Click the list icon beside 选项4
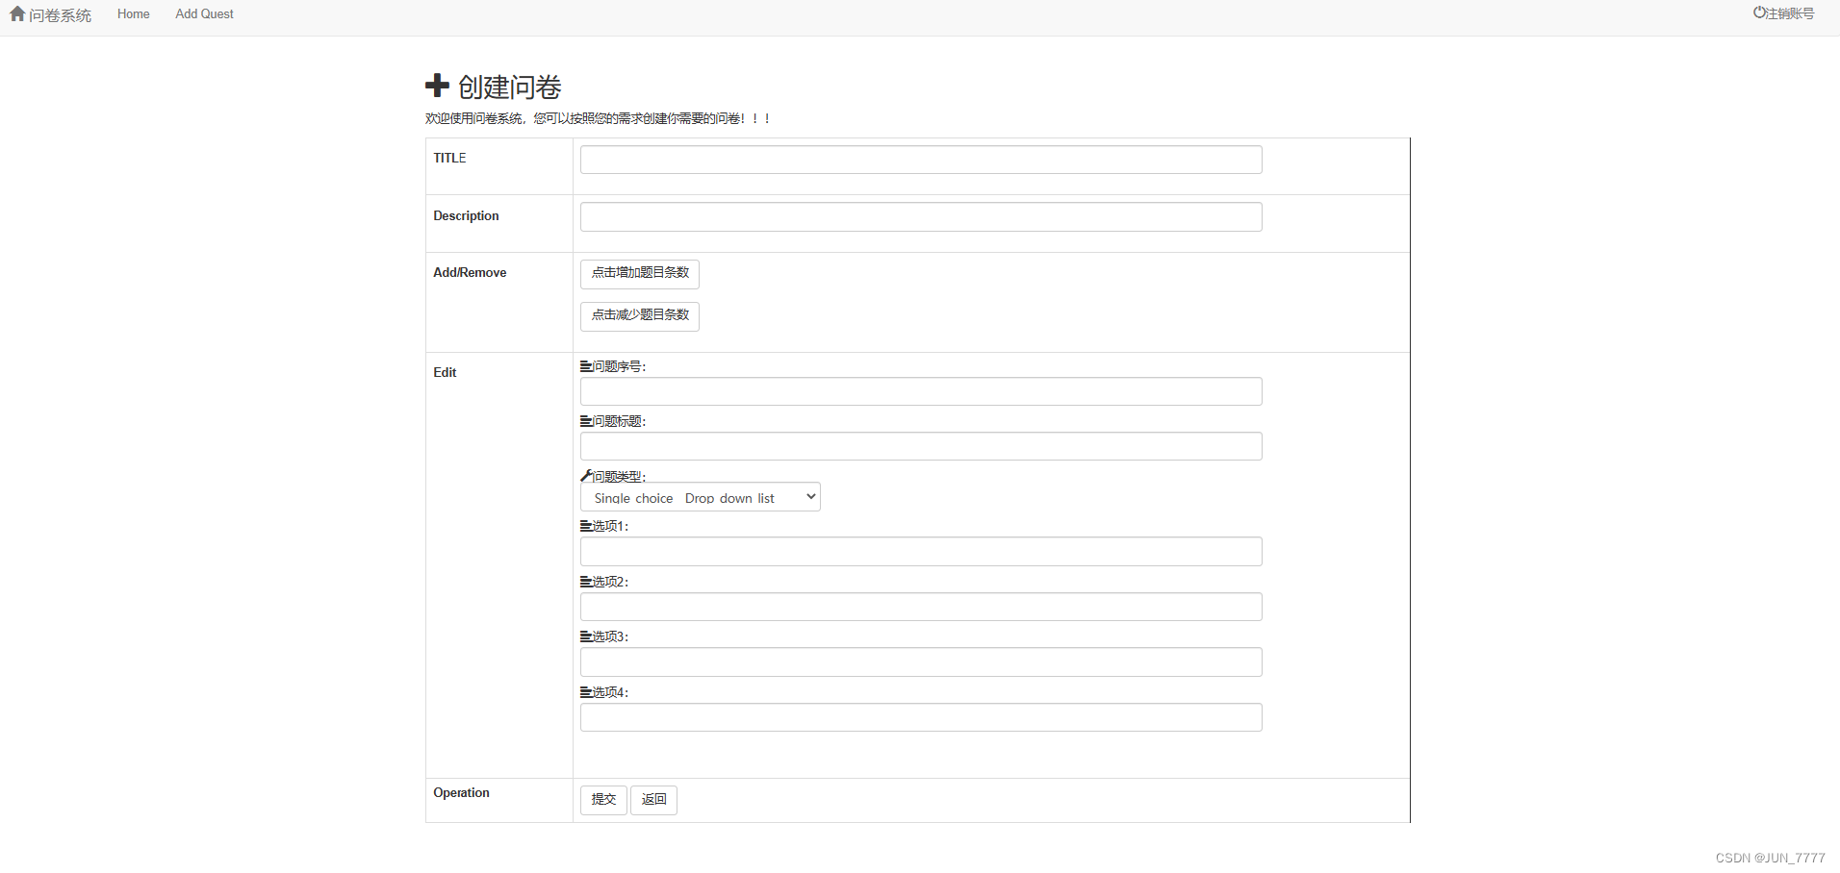The width and height of the screenshot is (1840, 873). pos(586,692)
